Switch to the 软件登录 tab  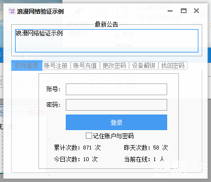tap(27, 66)
